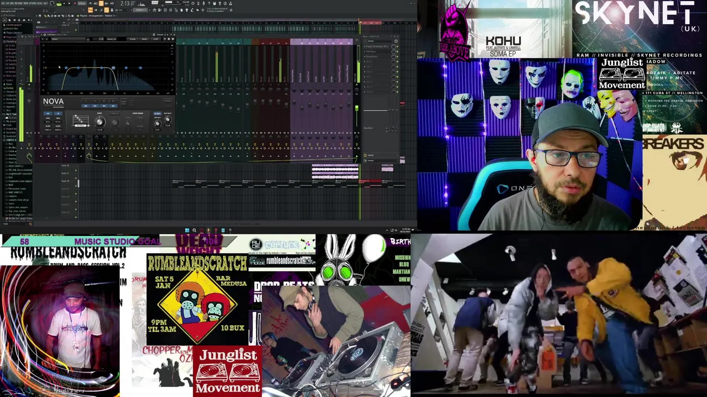707x397 pixels.
Task: Toggle NOVA band II on/off switch
Action: [95, 106]
